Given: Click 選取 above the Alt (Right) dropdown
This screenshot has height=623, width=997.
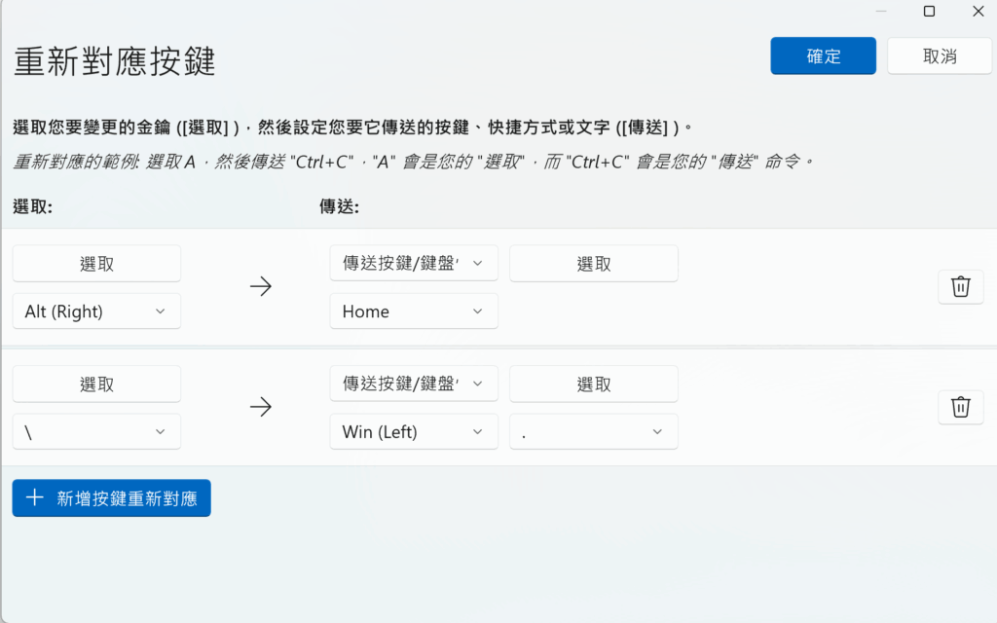Looking at the screenshot, I should tap(96, 264).
